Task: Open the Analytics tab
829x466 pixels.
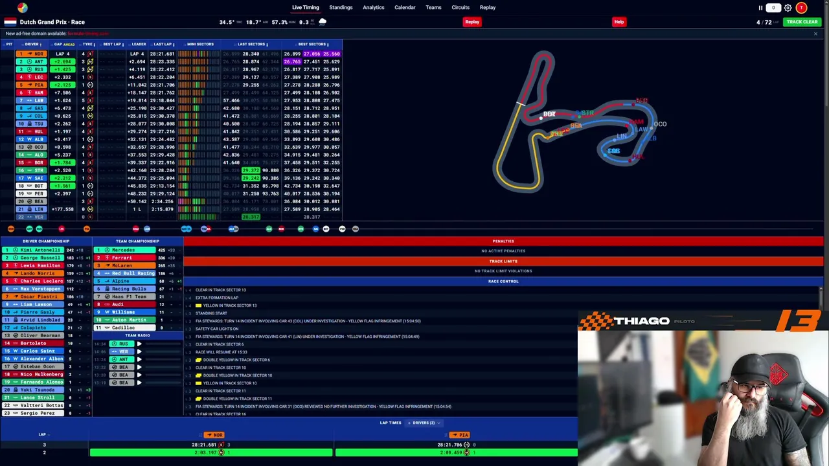Action: click(x=374, y=8)
